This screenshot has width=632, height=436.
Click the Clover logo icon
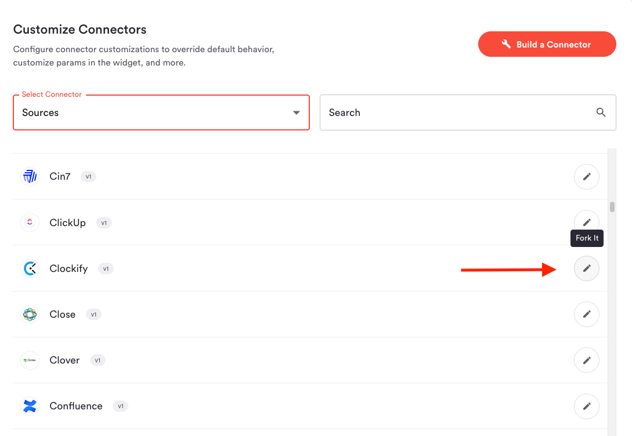[30, 360]
